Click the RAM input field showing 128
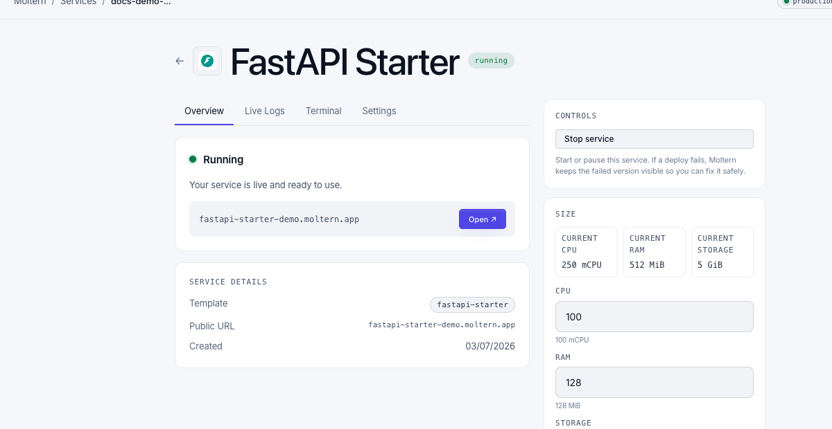This screenshot has width=832, height=429. point(655,383)
